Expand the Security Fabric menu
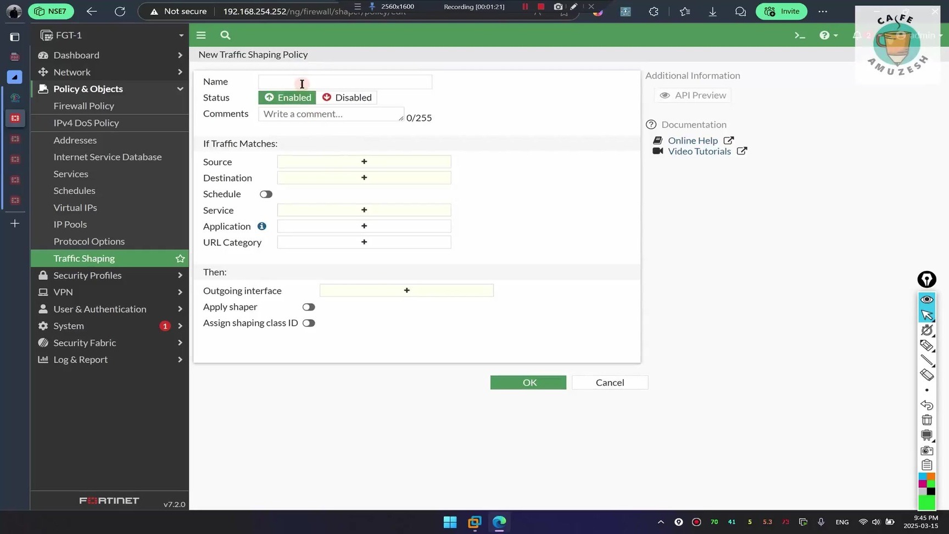Image resolution: width=949 pixels, height=534 pixels. (x=110, y=343)
